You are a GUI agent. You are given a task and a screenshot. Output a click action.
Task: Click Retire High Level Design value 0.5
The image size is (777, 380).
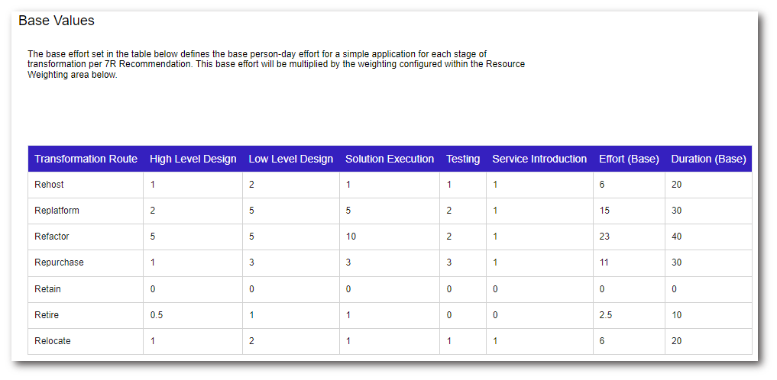click(x=157, y=315)
